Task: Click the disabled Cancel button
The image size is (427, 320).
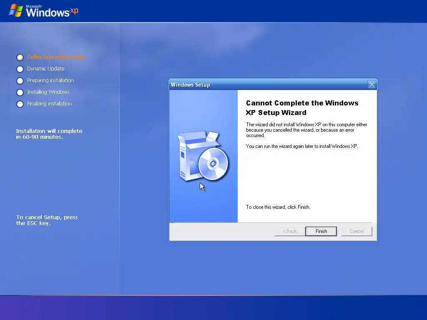Action: coord(357,231)
